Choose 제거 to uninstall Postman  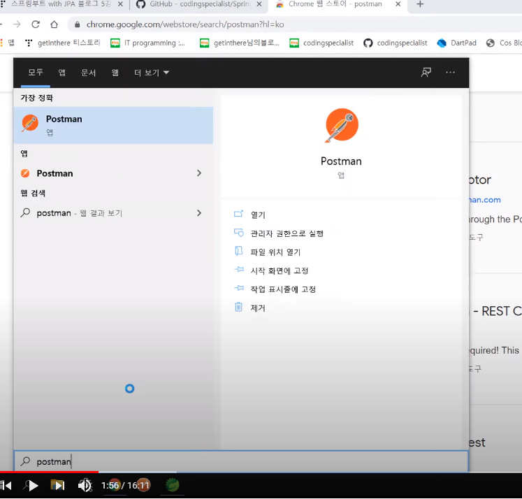click(258, 308)
